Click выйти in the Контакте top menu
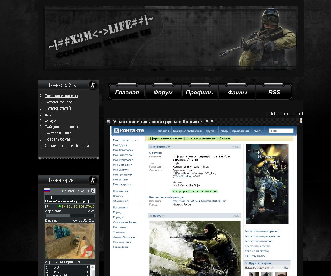Viewport: 331px width, 276px height. [x=258, y=131]
